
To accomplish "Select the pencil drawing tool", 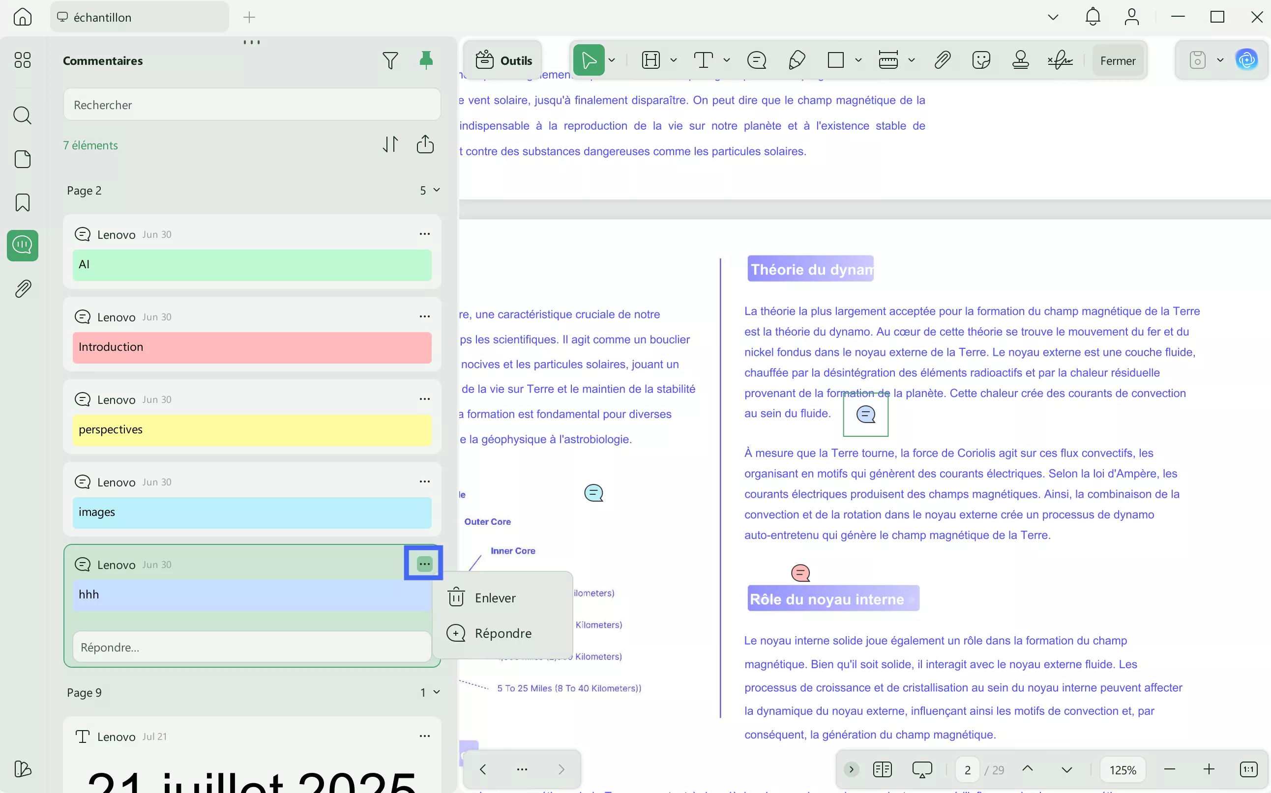I will (x=797, y=60).
